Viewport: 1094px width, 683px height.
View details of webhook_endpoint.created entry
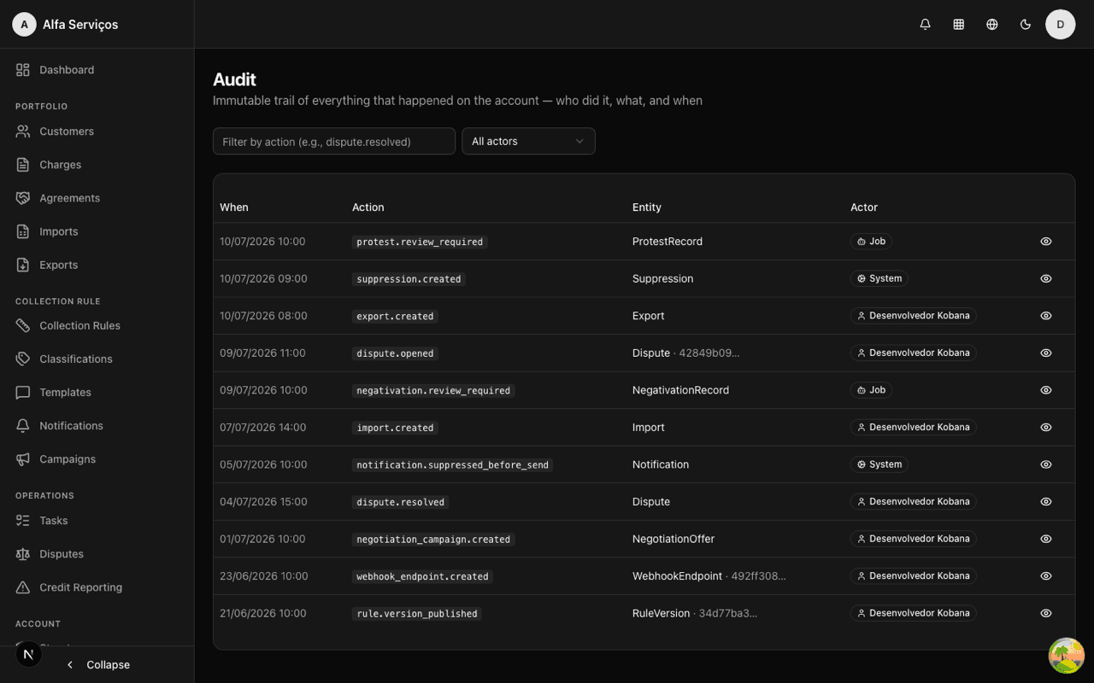[x=1046, y=576]
